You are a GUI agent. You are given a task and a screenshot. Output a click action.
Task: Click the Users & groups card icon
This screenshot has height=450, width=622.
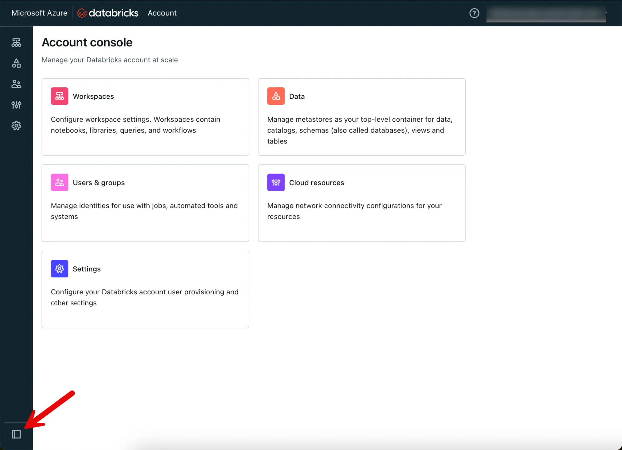click(x=60, y=182)
